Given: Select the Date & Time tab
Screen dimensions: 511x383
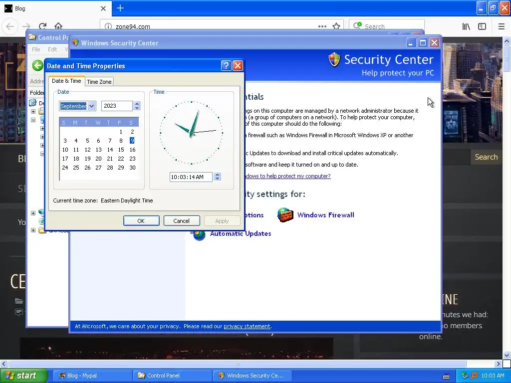Looking at the screenshot, I should pyautogui.click(x=66, y=81).
